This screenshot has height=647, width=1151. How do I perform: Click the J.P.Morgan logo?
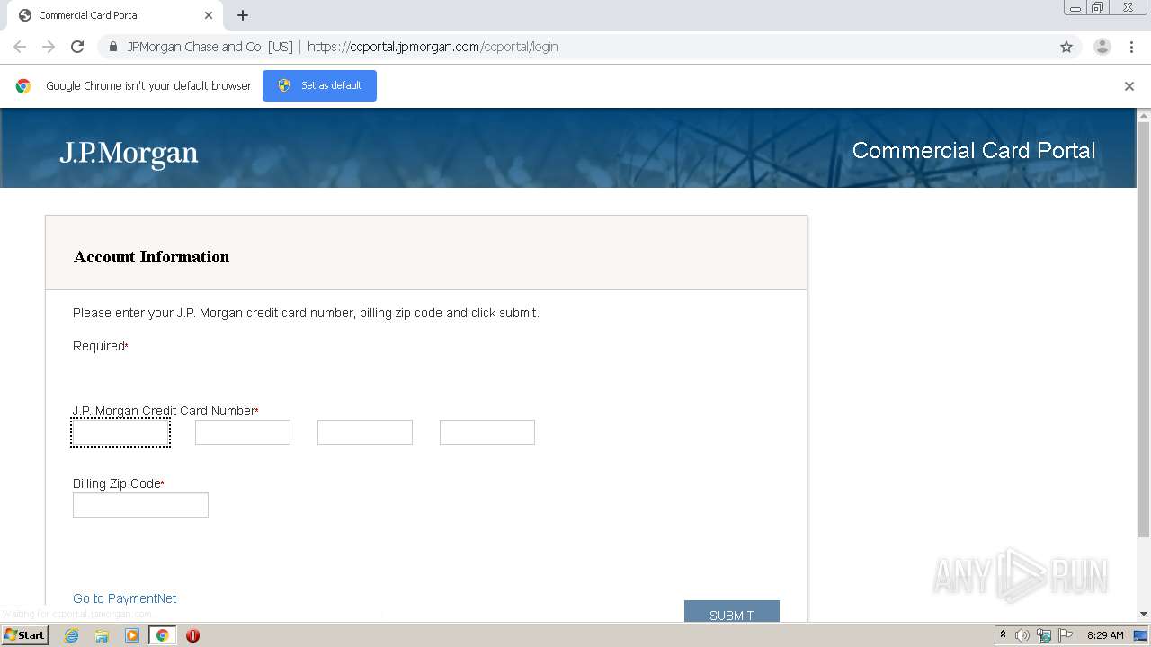(x=129, y=154)
